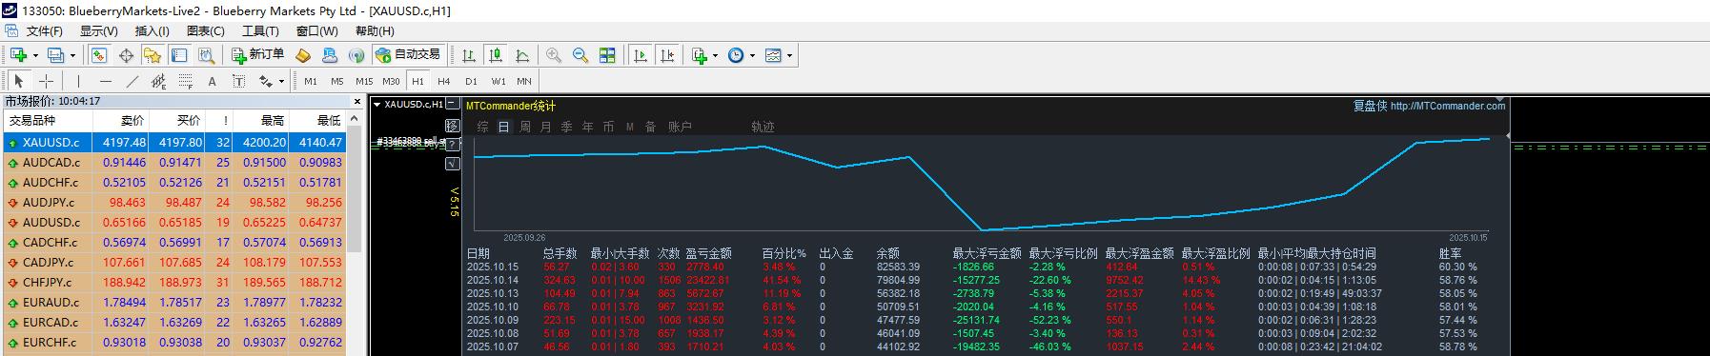Toggle the √ checkbox on MTCommander panel
This screenshot has height=356, width=1710.
pyautogui.click(x=453, y=164)
